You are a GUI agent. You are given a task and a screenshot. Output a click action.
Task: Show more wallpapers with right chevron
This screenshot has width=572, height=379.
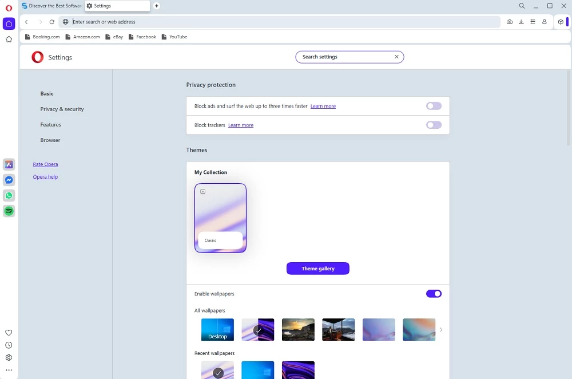440,330
